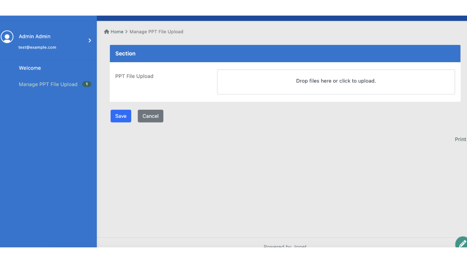Screen dimensions: 467x263
Task: Click the count badge showing 1
Action: [x=86, y=84]
